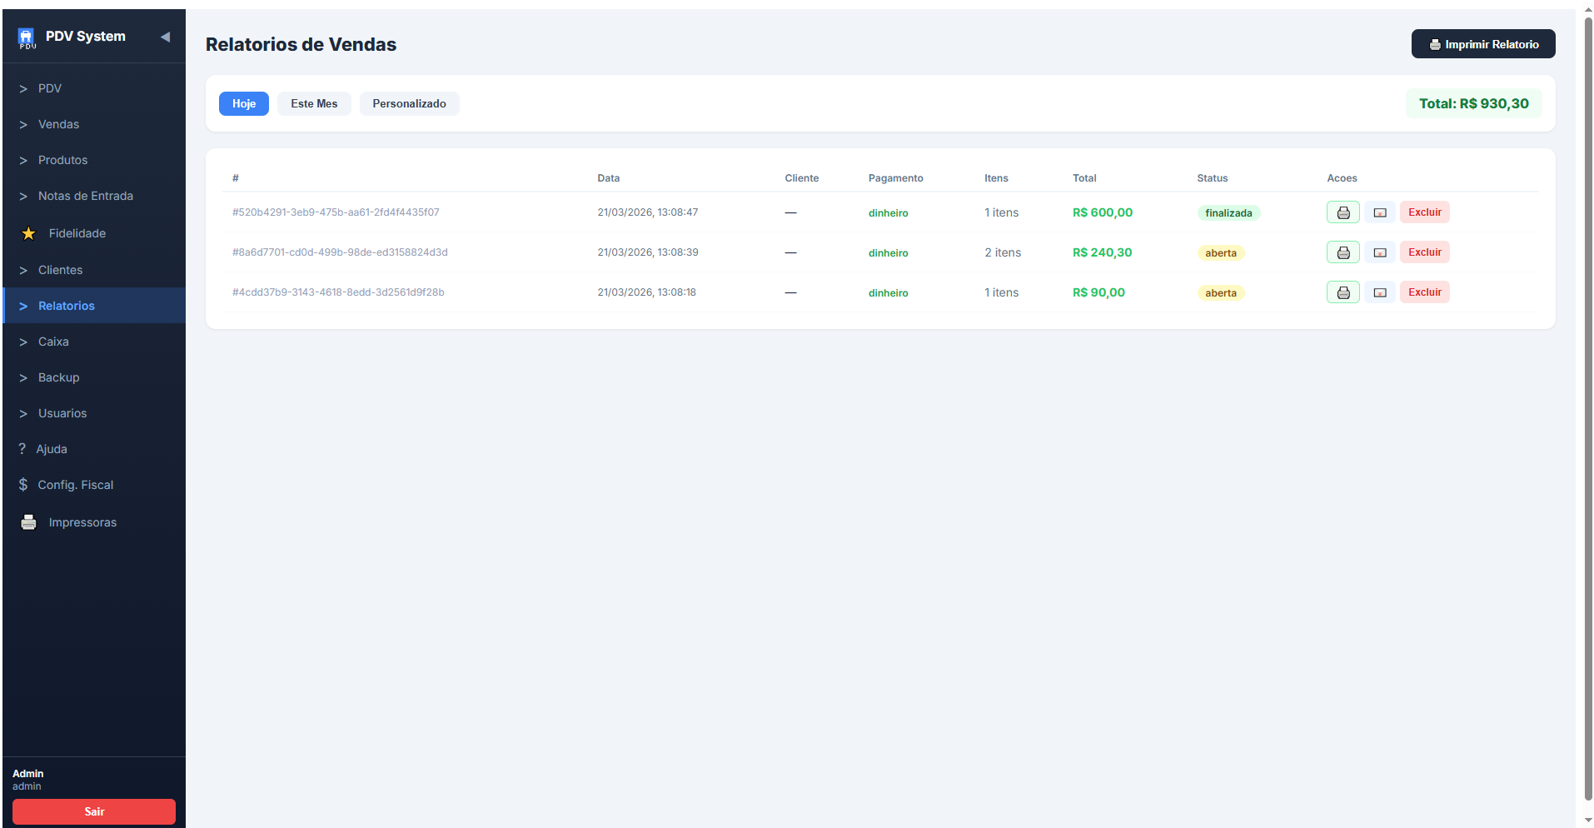Open Fidelidade from the sidebar
This screenshot has width=1594, height=828.
(x=77, y=233)
